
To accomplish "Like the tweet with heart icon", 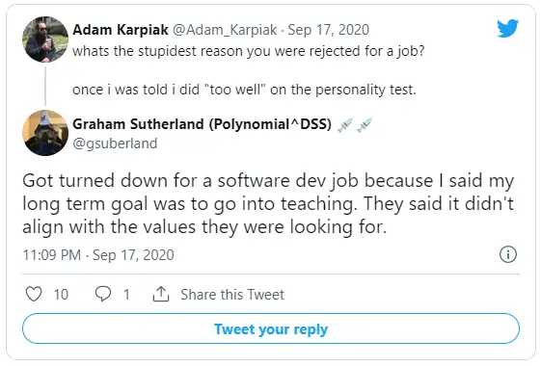I will click(x=34, y=294).
